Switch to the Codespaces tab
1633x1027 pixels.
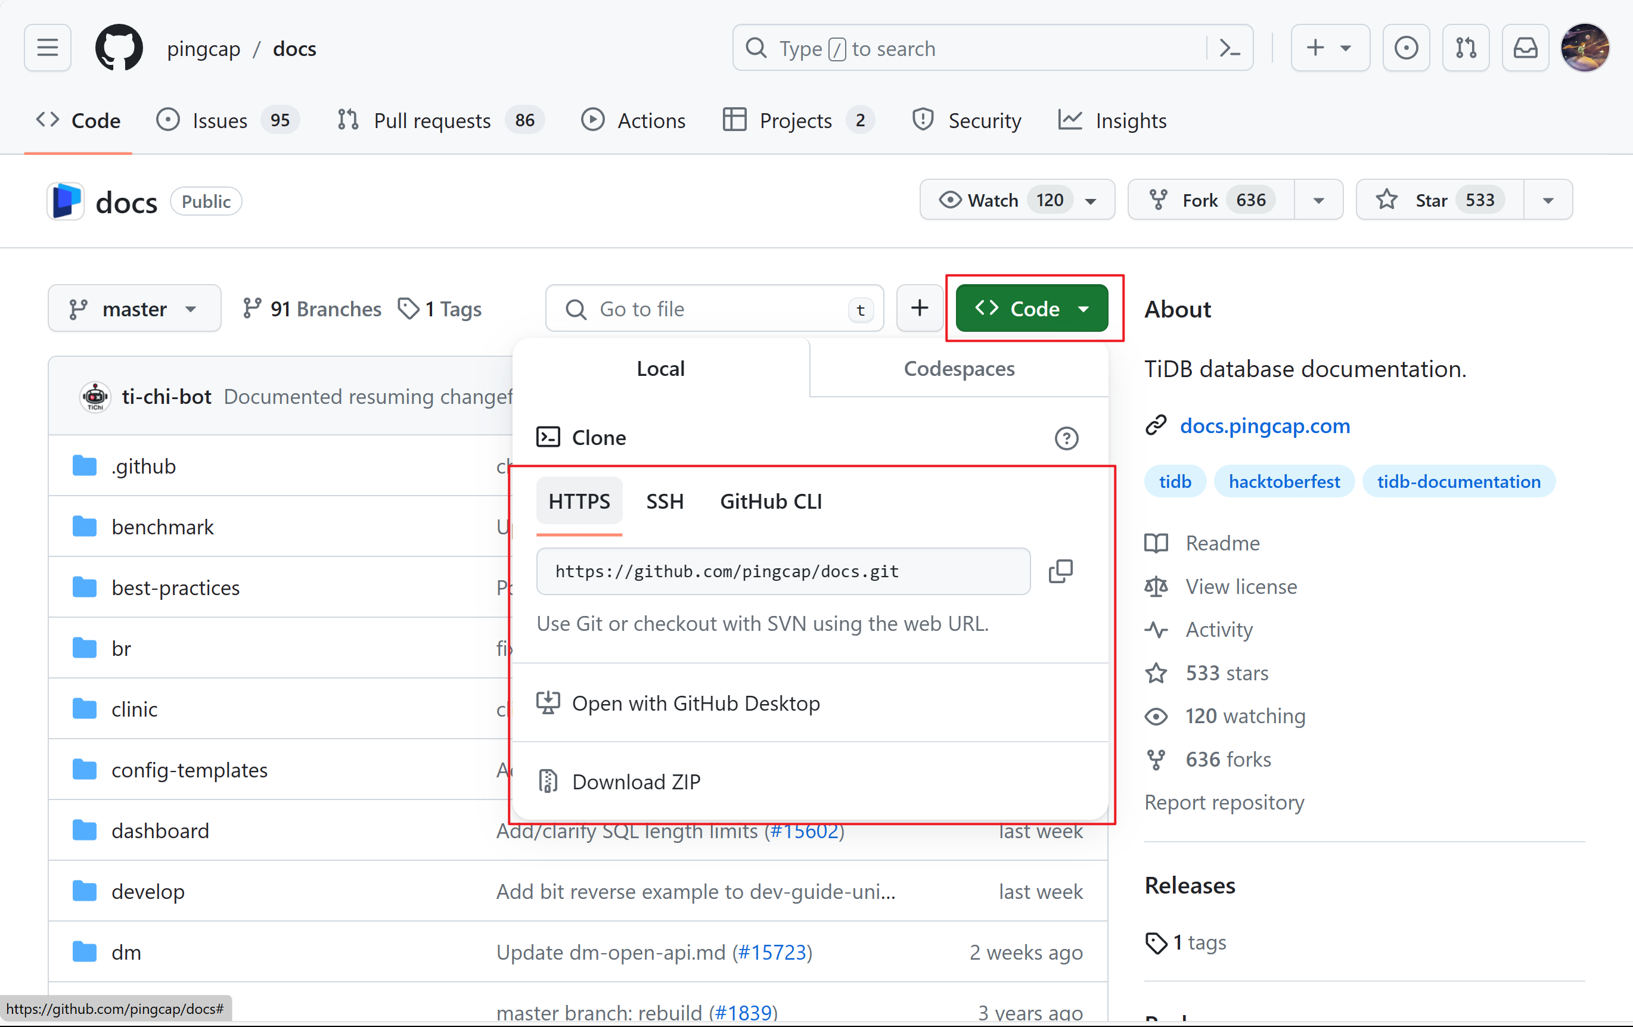pyautogui.click(x=959, y=368)
